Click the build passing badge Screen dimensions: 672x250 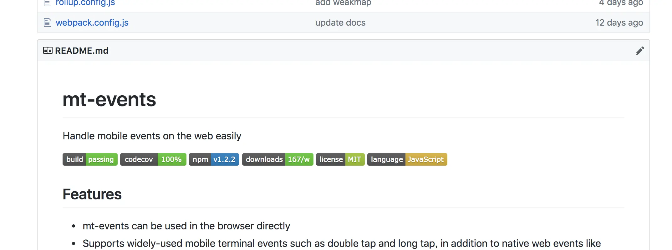(x=90, y=159)
